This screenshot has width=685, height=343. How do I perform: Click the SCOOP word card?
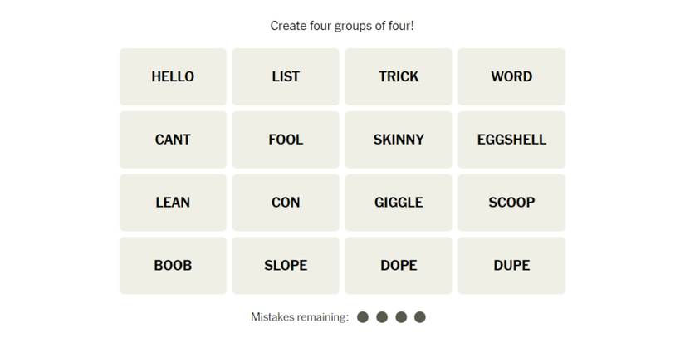pos(511,203)
